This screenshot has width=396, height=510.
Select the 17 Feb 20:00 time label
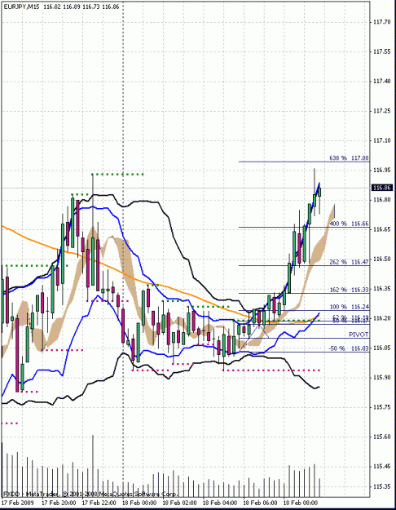(x=59, y=503)
